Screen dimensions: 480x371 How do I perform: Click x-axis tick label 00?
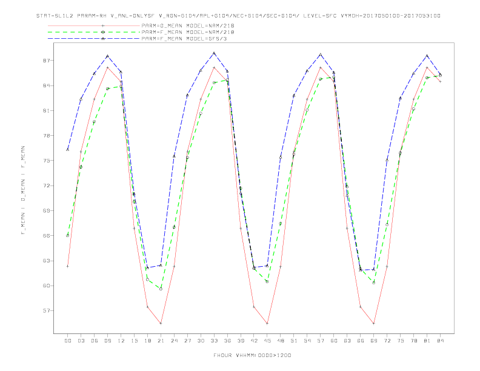point(68,341)
